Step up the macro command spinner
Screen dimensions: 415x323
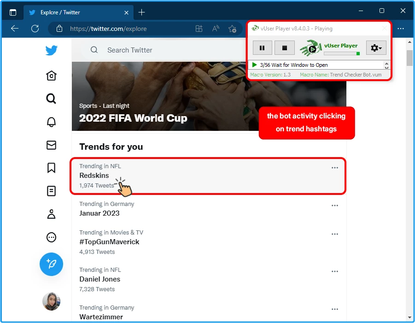pos(386,64)
